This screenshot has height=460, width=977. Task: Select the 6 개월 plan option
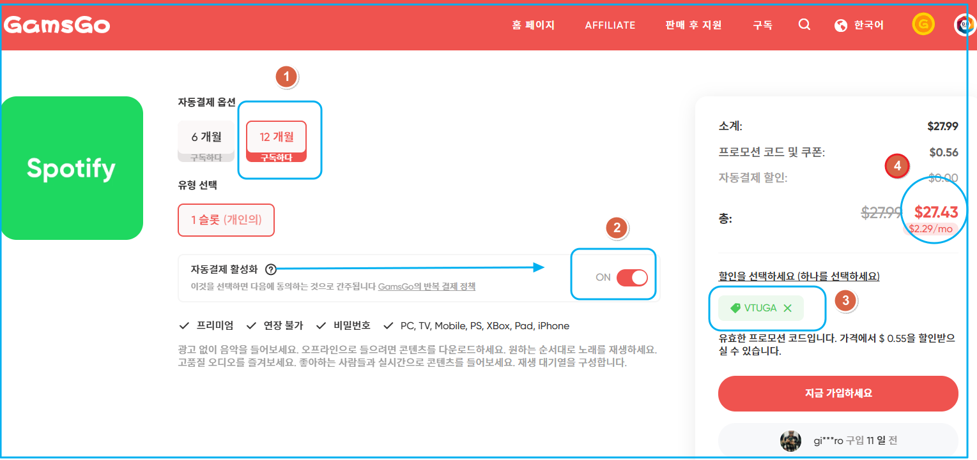[x=206, y=141]
